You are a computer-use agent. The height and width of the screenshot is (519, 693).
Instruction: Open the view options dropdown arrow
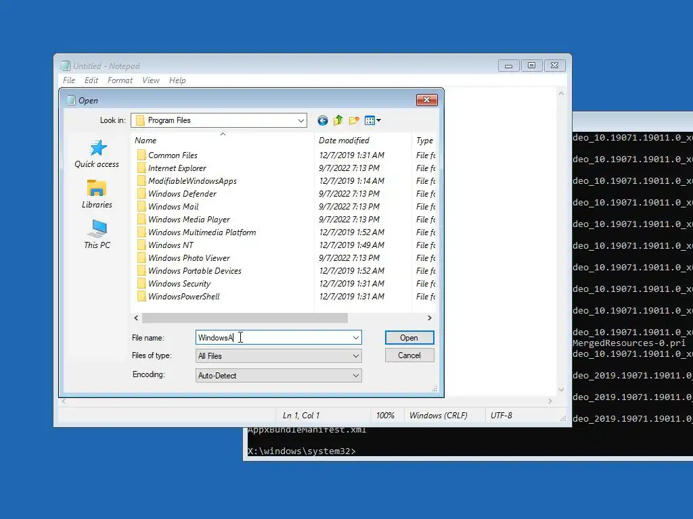379,120
